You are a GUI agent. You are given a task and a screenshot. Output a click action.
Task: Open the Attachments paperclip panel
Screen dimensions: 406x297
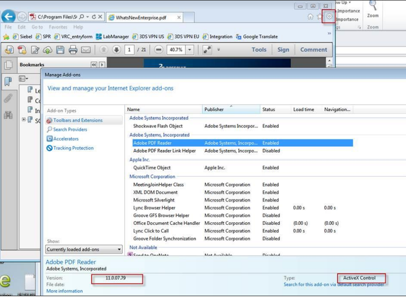(x=8, y=98)
